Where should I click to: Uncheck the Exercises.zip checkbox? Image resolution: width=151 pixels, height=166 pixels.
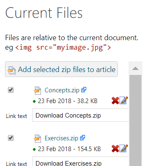[11, 138]
